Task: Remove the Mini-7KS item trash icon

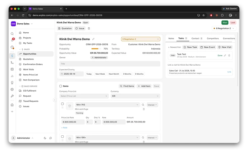Action: point(144,109)
